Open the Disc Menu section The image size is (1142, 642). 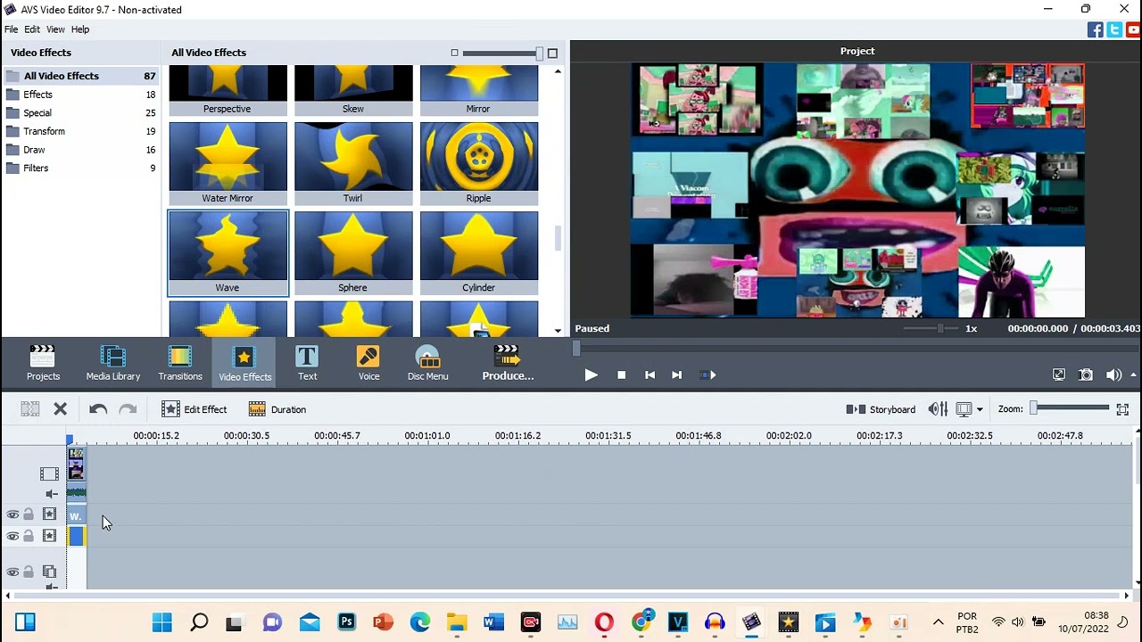tap(428, 363)
